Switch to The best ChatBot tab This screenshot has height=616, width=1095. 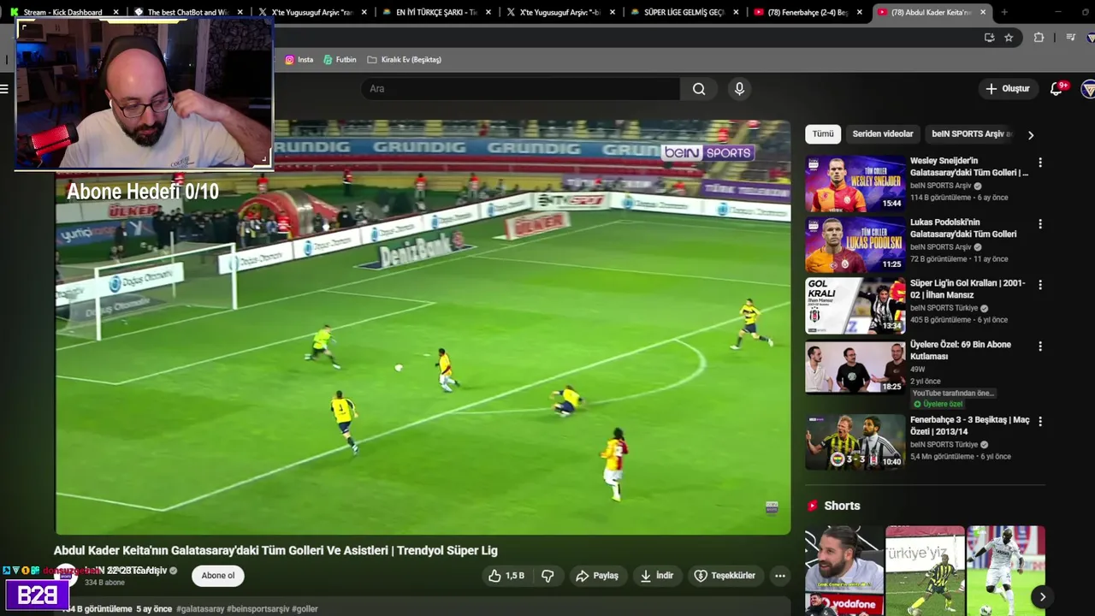click(187, 12)
